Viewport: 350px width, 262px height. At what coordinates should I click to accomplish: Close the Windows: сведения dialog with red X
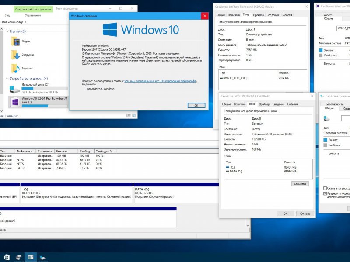[x=205, y=16]
